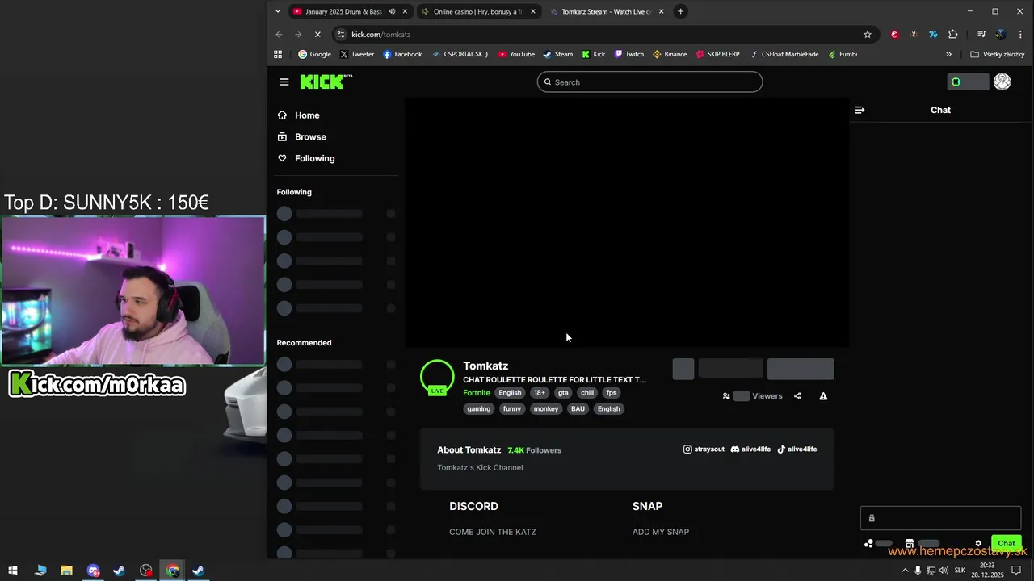Open the Twitch bookmark
Image resolution: width=1034 pixels, height=581 pixels.
[x=628, y=54]
